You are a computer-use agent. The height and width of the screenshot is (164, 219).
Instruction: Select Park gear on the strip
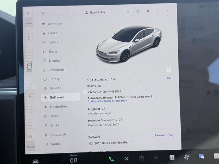[28, 13]
